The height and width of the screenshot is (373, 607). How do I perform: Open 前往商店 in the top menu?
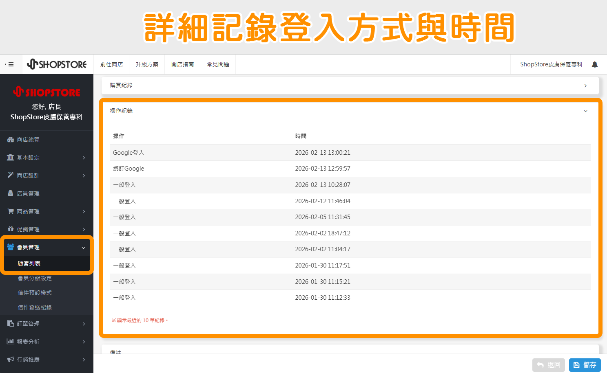click(111, 64)
